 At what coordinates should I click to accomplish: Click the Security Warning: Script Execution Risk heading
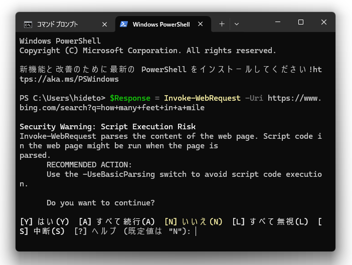107,127
